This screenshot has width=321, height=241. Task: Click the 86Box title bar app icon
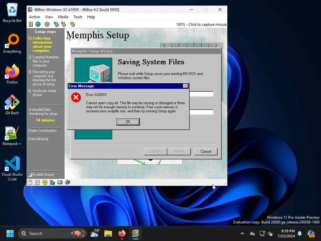[x=30, y=9]
